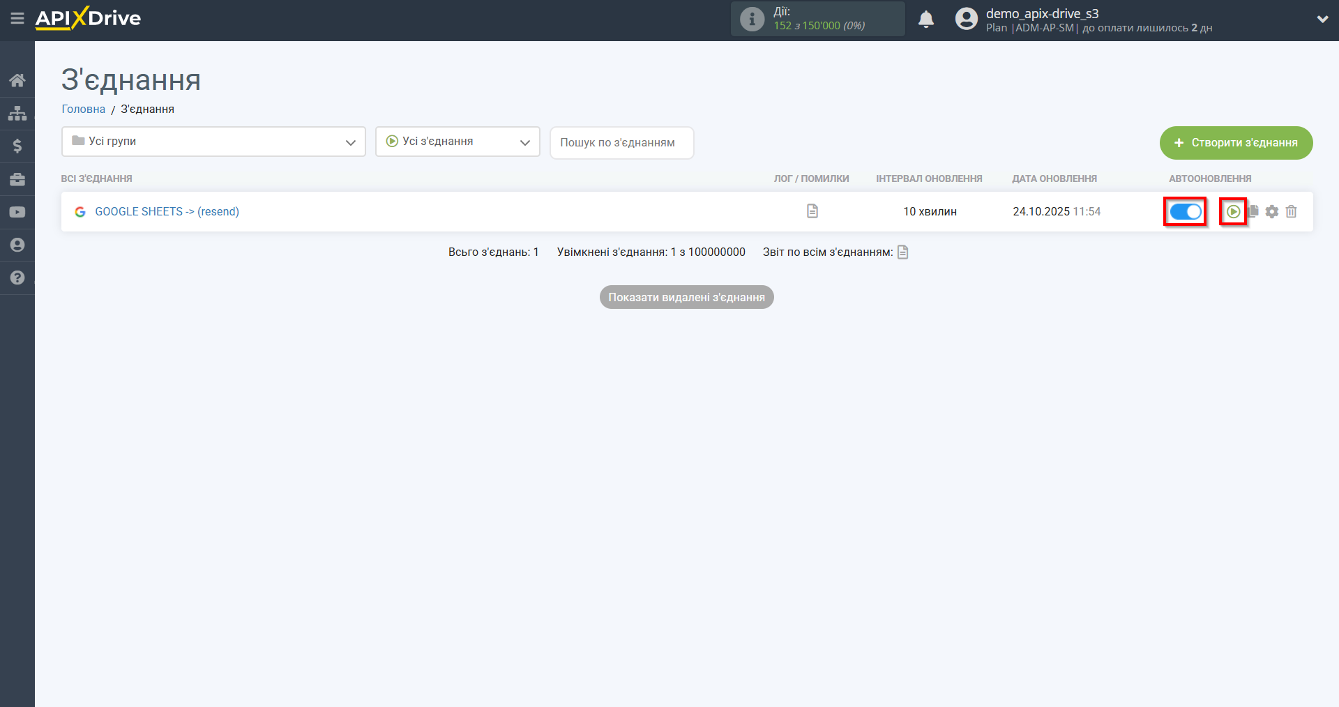Click the help question mark icon in sidebar

(x=17, y=278)
